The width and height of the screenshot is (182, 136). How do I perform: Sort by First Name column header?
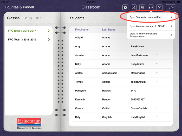[82, 30]
